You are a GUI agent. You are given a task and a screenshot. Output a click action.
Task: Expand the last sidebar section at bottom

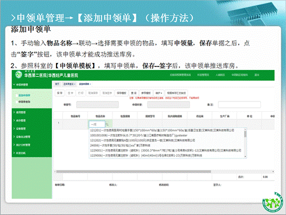[x=31, y=153]
